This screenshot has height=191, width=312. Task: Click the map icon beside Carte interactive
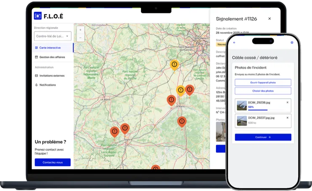click(x=36, y=48)
